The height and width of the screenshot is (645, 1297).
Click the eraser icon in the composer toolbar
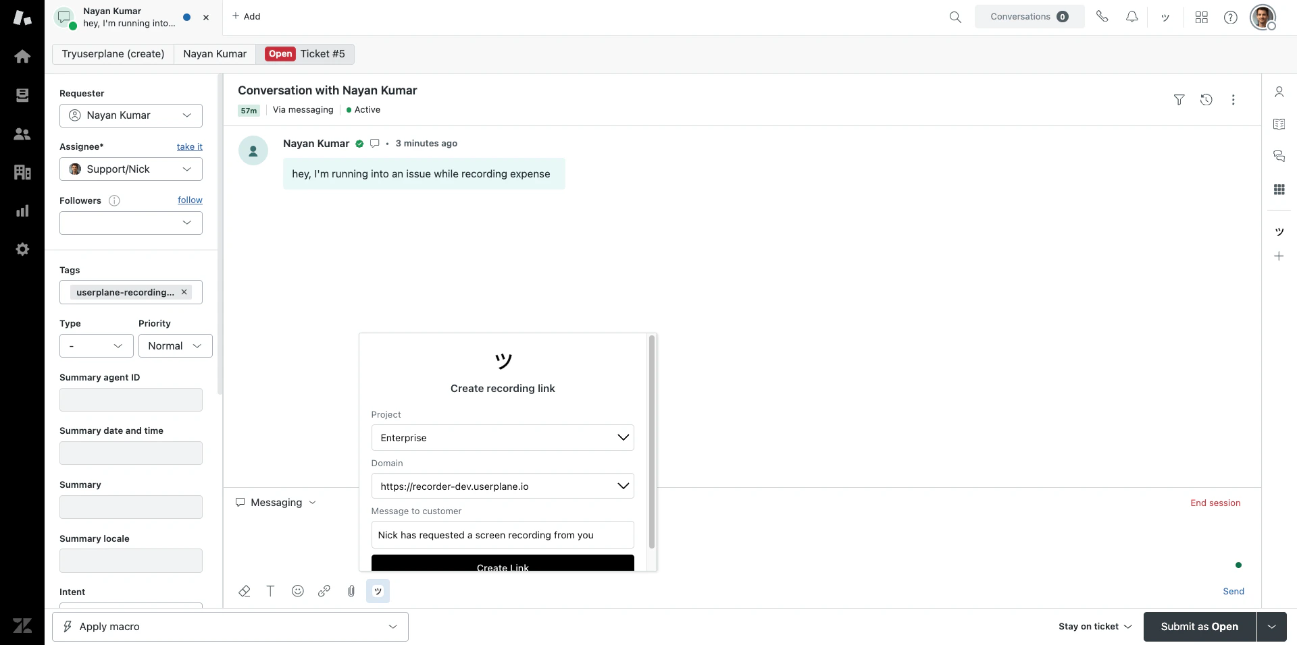(x=245, y=591)
